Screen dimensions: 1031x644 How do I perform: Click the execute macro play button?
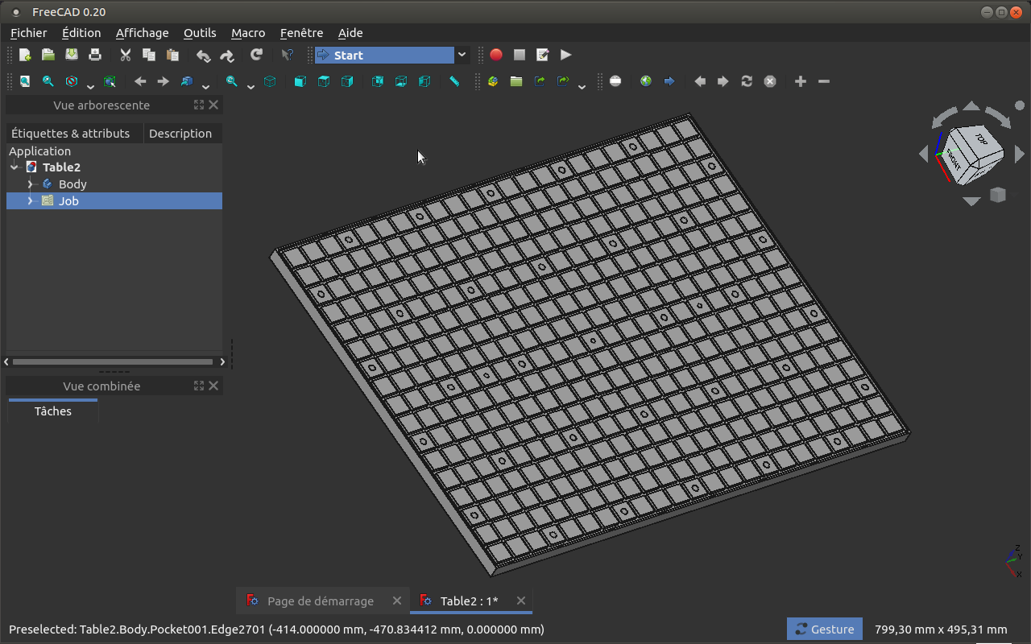(x=566, y=55)
